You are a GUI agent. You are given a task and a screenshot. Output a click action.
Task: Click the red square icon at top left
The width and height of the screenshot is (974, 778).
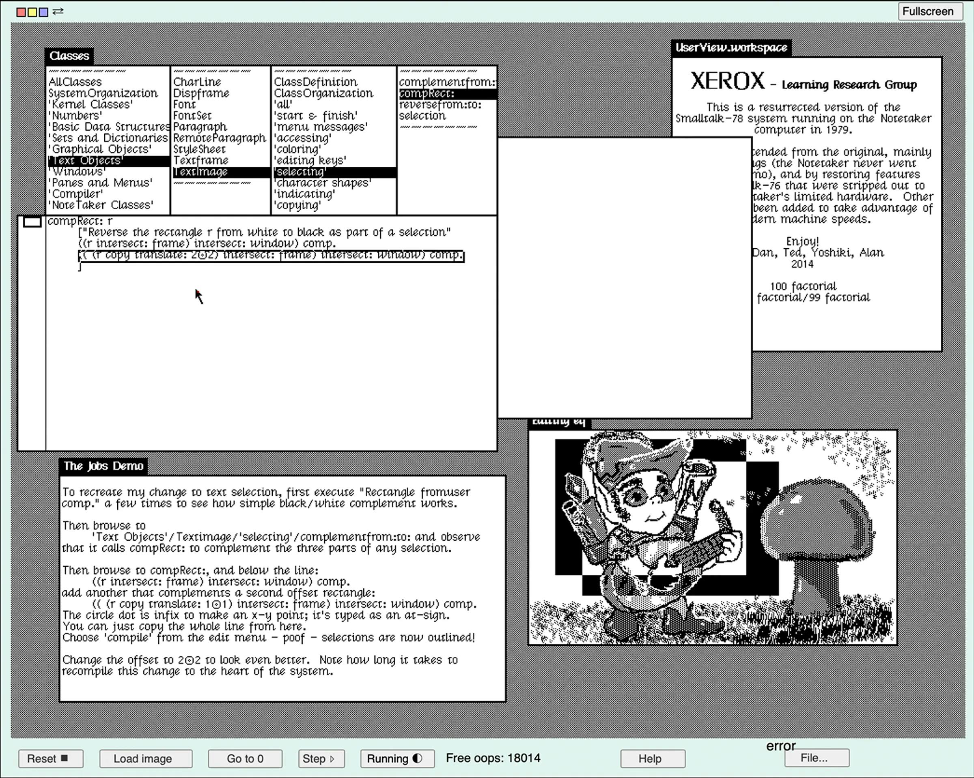(x=21, y=12)
